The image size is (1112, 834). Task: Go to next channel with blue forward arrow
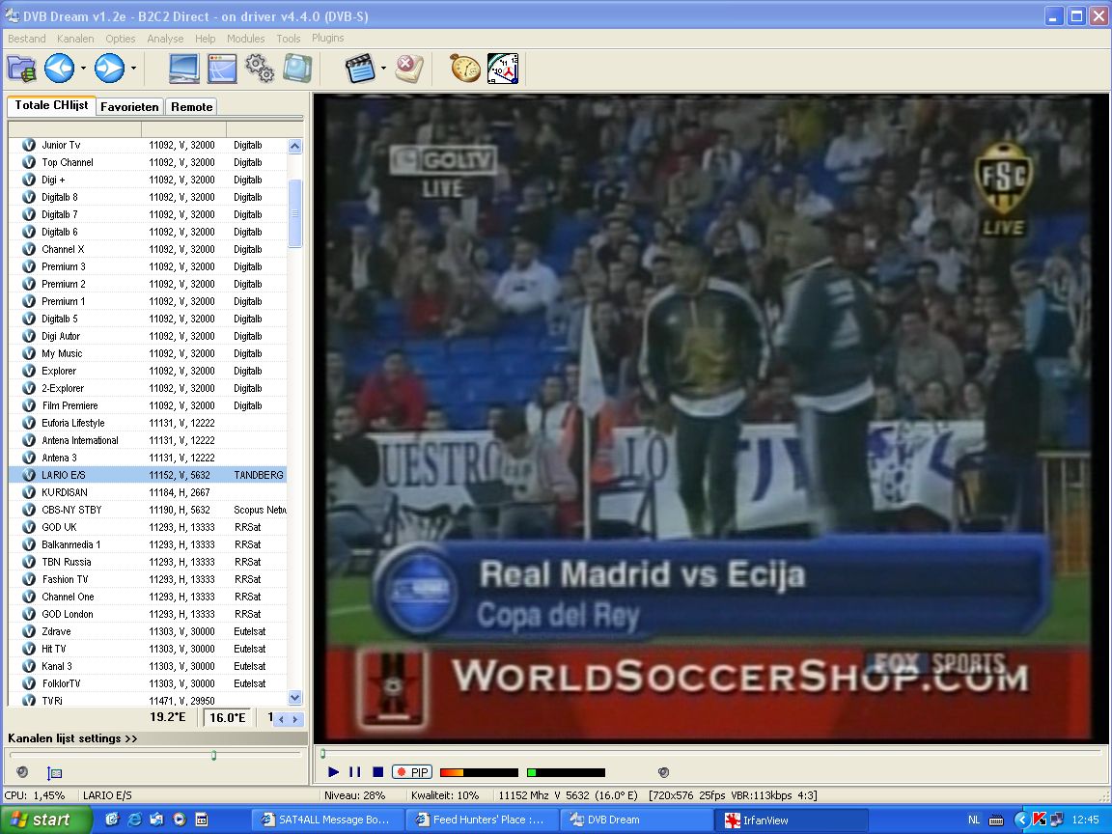coord(110,69)
